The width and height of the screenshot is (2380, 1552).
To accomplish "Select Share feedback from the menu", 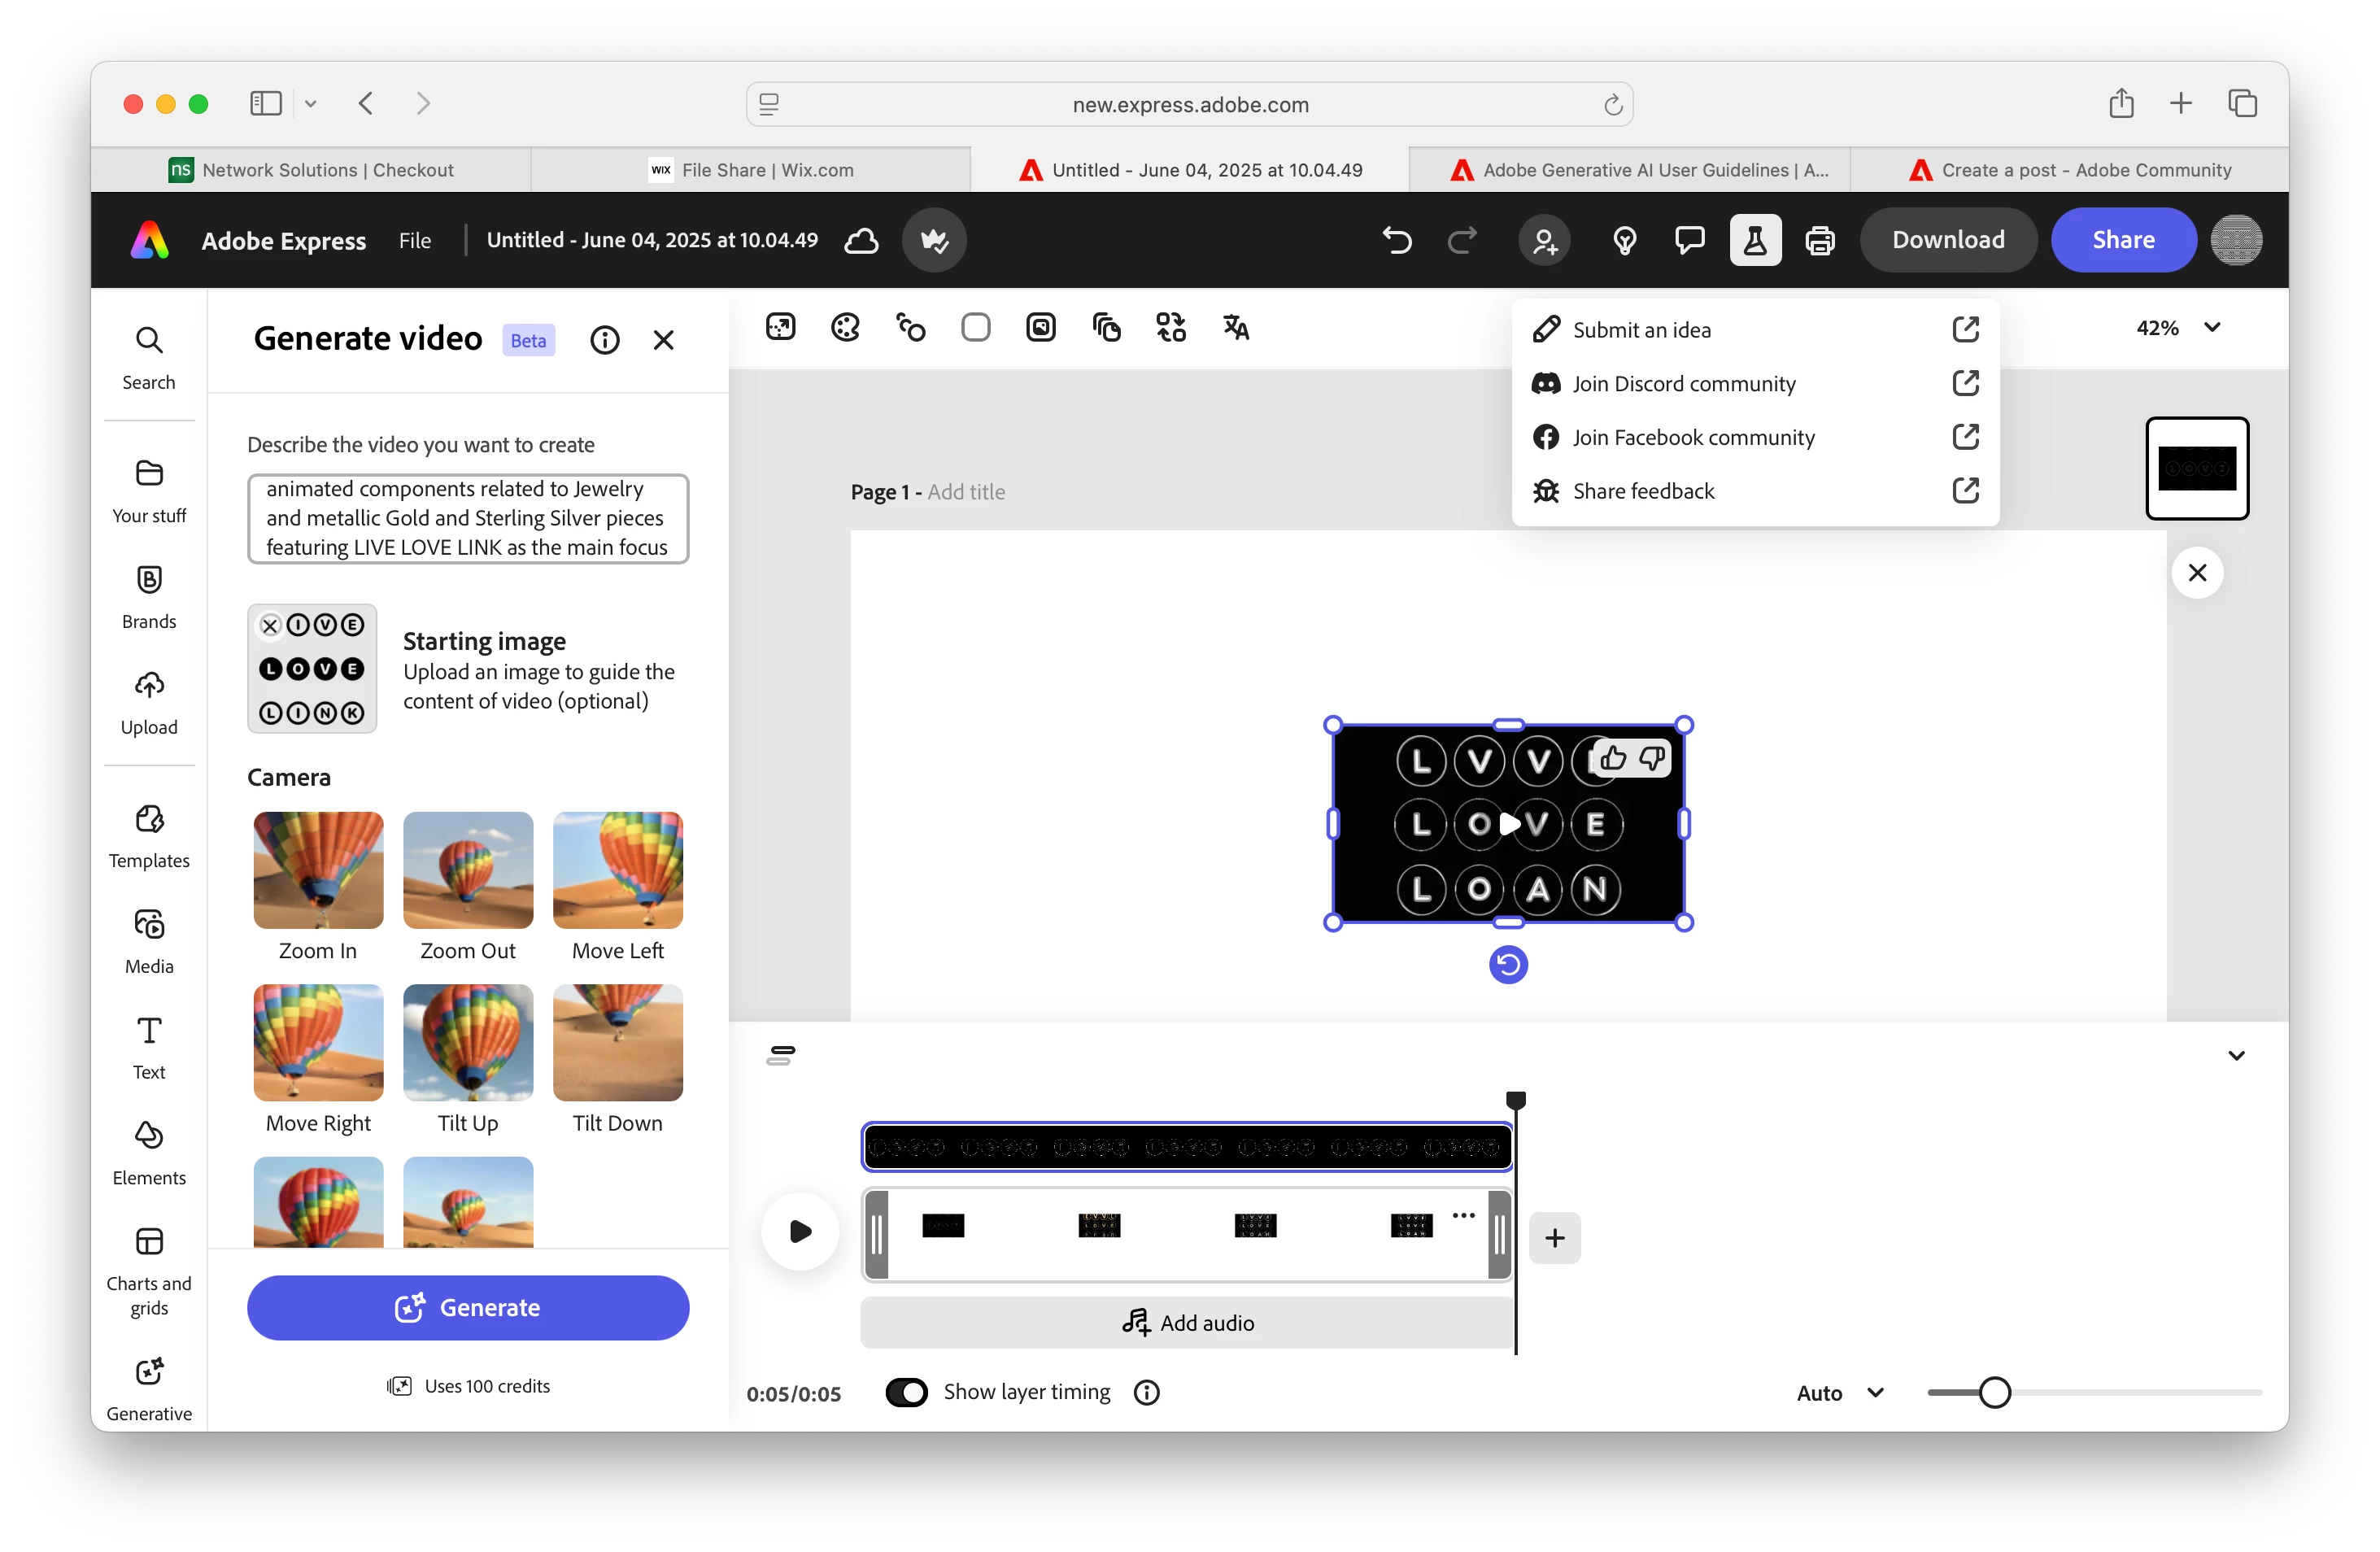I will [x=1643, y=491].
